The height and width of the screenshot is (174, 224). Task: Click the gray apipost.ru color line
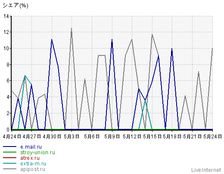click(x=10, y=169)
